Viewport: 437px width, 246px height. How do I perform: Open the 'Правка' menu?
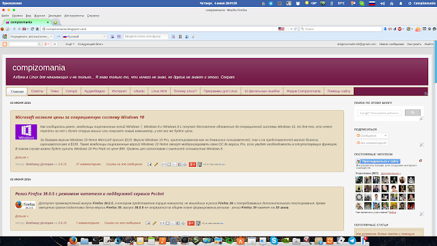click(17, 16)
